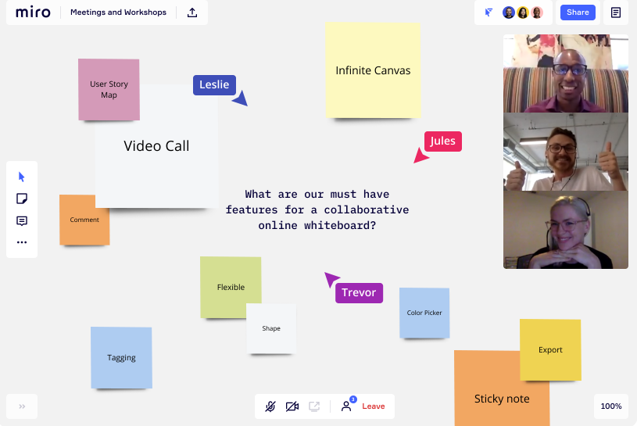Click the cursor tracking icon near avatars
This screenshot has width=637, height=426.
coord(488,13)
